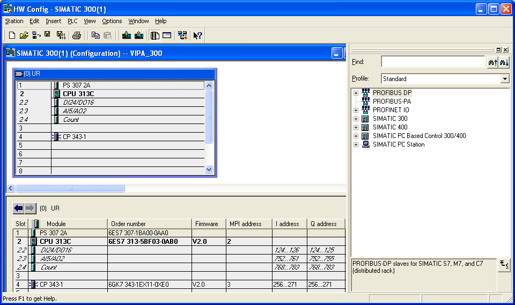Screen dimensions: 515x305
Task: Click the horizontal scrollbar under rack view
Action: point(70,188)
